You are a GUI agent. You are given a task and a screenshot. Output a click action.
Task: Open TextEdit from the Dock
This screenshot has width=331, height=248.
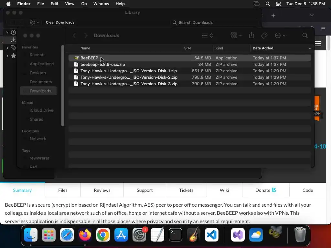pos(157,235)
